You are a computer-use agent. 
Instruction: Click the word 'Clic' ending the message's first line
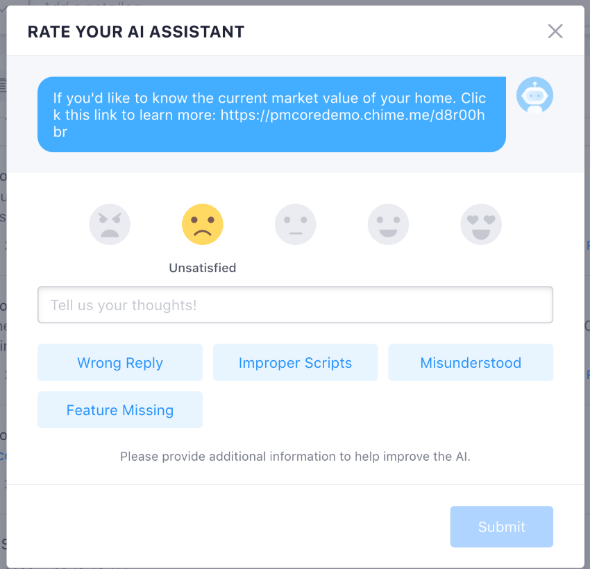click(x=473, y=98)
